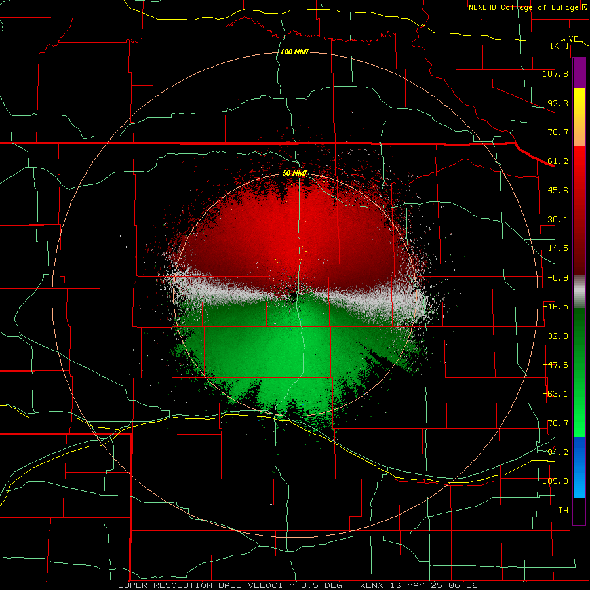Pick the dark green color bar segment
590x590 pixels.
click(x=579, y=327)
